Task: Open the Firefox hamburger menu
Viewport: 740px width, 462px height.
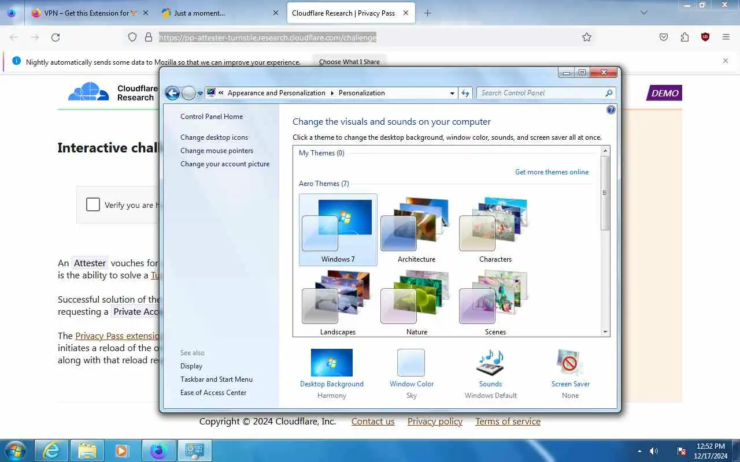Action: 726,37
